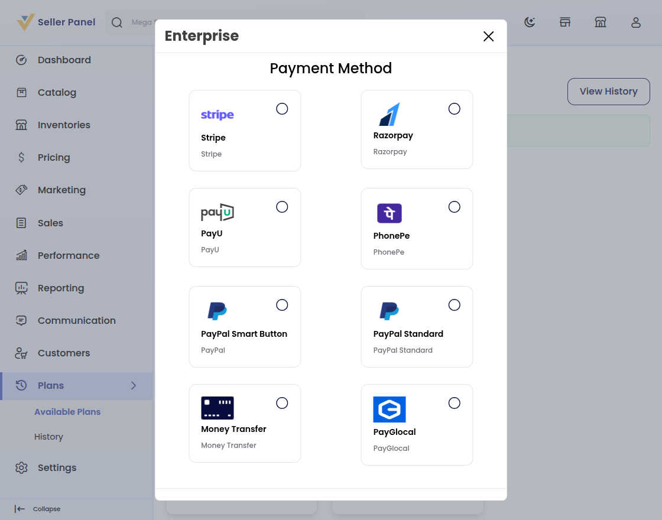Click the Settings gear icon
This screenshot has height=520, width=662.
pyautogui.click(x=21, y=467)
